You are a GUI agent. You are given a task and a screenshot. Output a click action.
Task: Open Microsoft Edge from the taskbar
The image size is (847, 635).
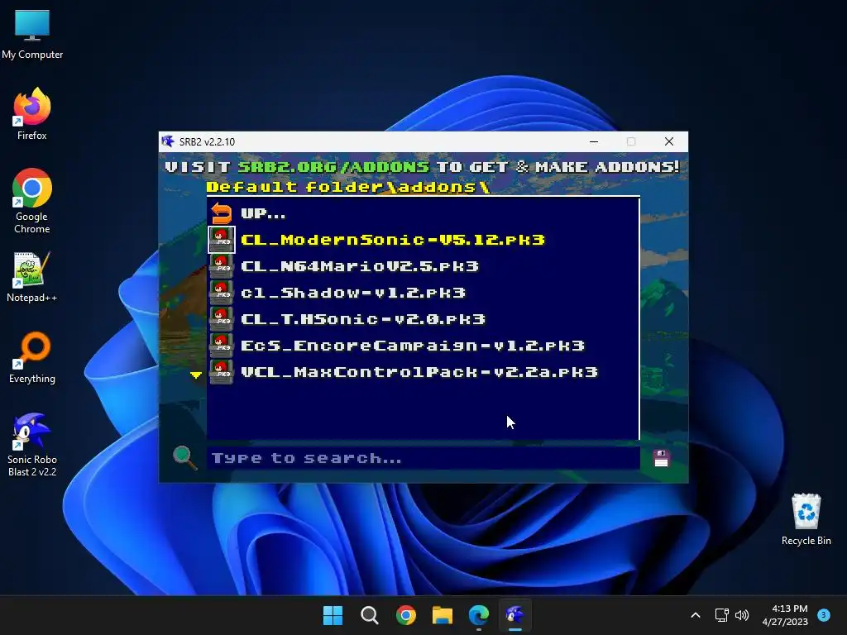[479, 615]
